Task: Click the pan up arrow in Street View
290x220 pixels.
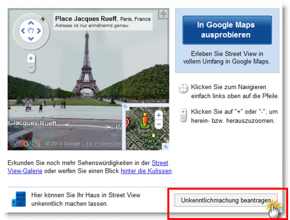Action: coord(31,22)
